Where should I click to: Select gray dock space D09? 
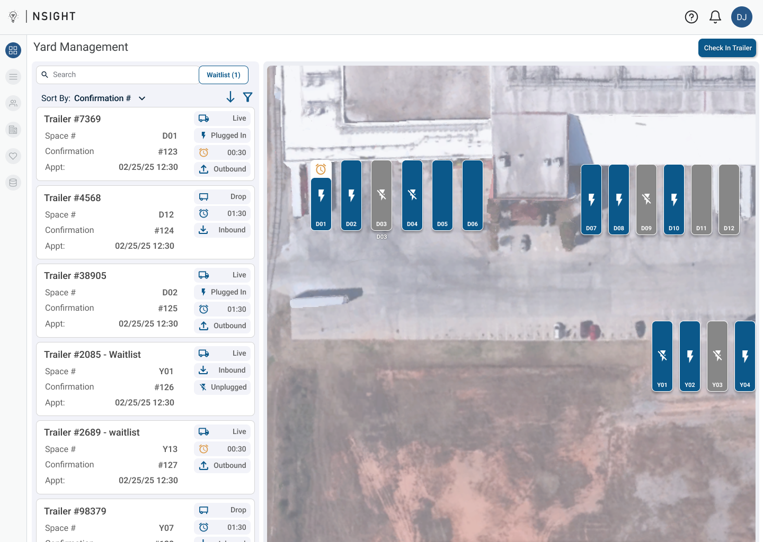646,200
